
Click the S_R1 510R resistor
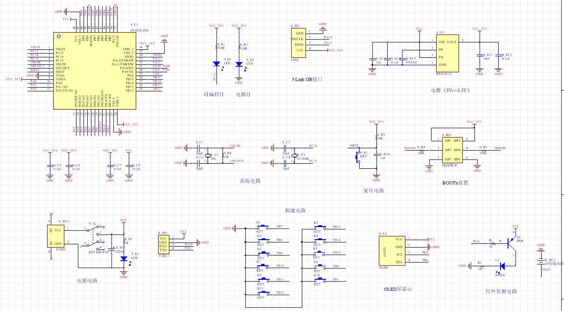coord(216,47)
